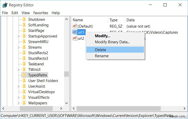This screenshot has width=188, height=119.
Task: Click the Shutdown folder icon
Action: coord(24,19)
